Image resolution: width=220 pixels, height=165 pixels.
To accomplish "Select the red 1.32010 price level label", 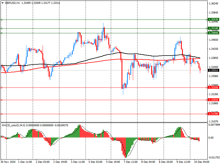I will click(x=213, y=100).
